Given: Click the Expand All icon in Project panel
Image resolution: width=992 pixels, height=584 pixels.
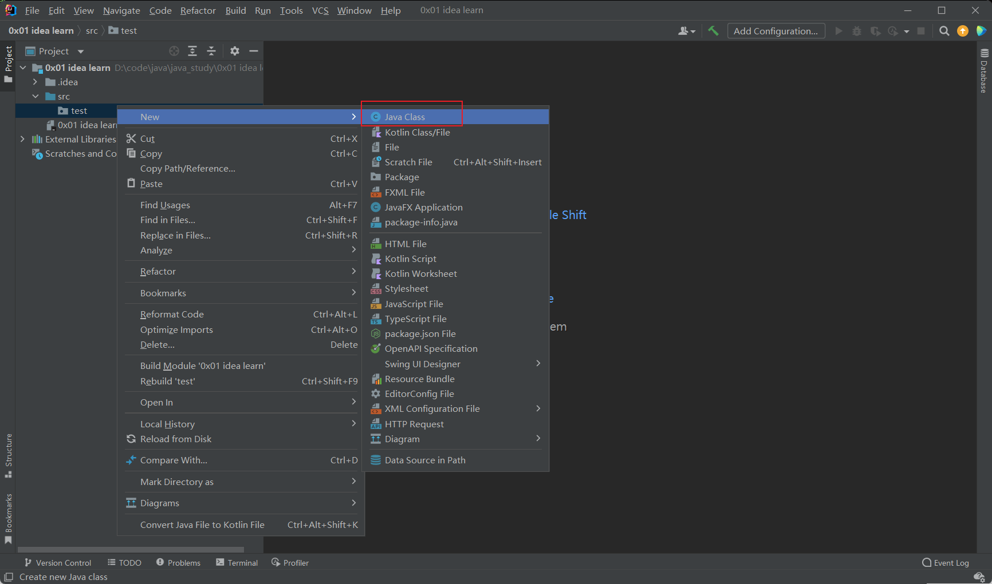Looking at the screenshot, I should point(192,51).
